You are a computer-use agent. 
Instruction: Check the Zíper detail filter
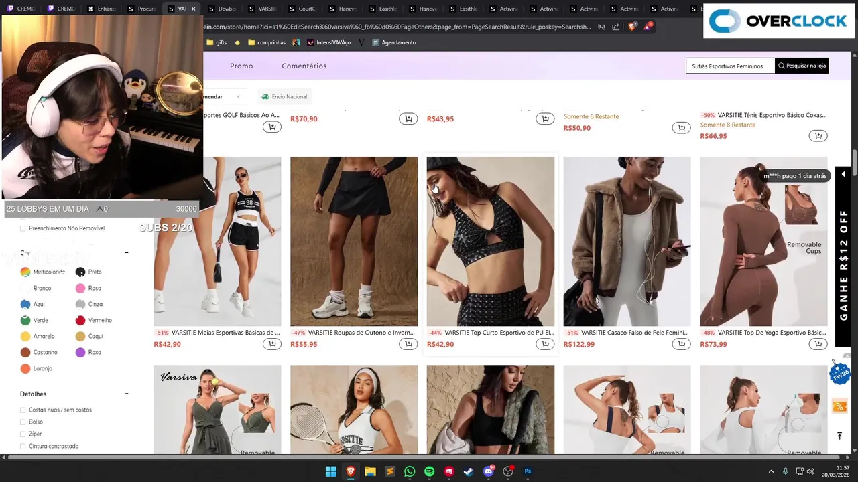click(x=23, y=434)
